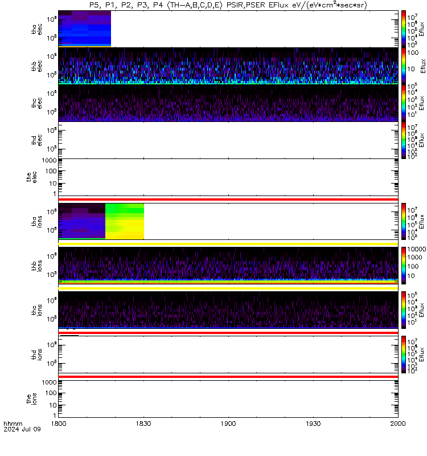The image size is (427, 456).
Task: Select the 'thd ions' panel label
Action: tap(36, 355)
